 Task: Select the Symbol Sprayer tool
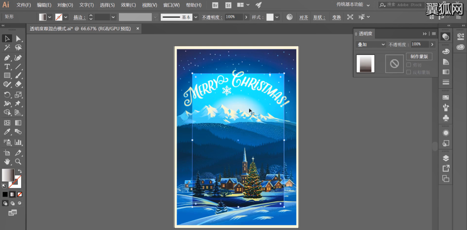coord(7,142)
